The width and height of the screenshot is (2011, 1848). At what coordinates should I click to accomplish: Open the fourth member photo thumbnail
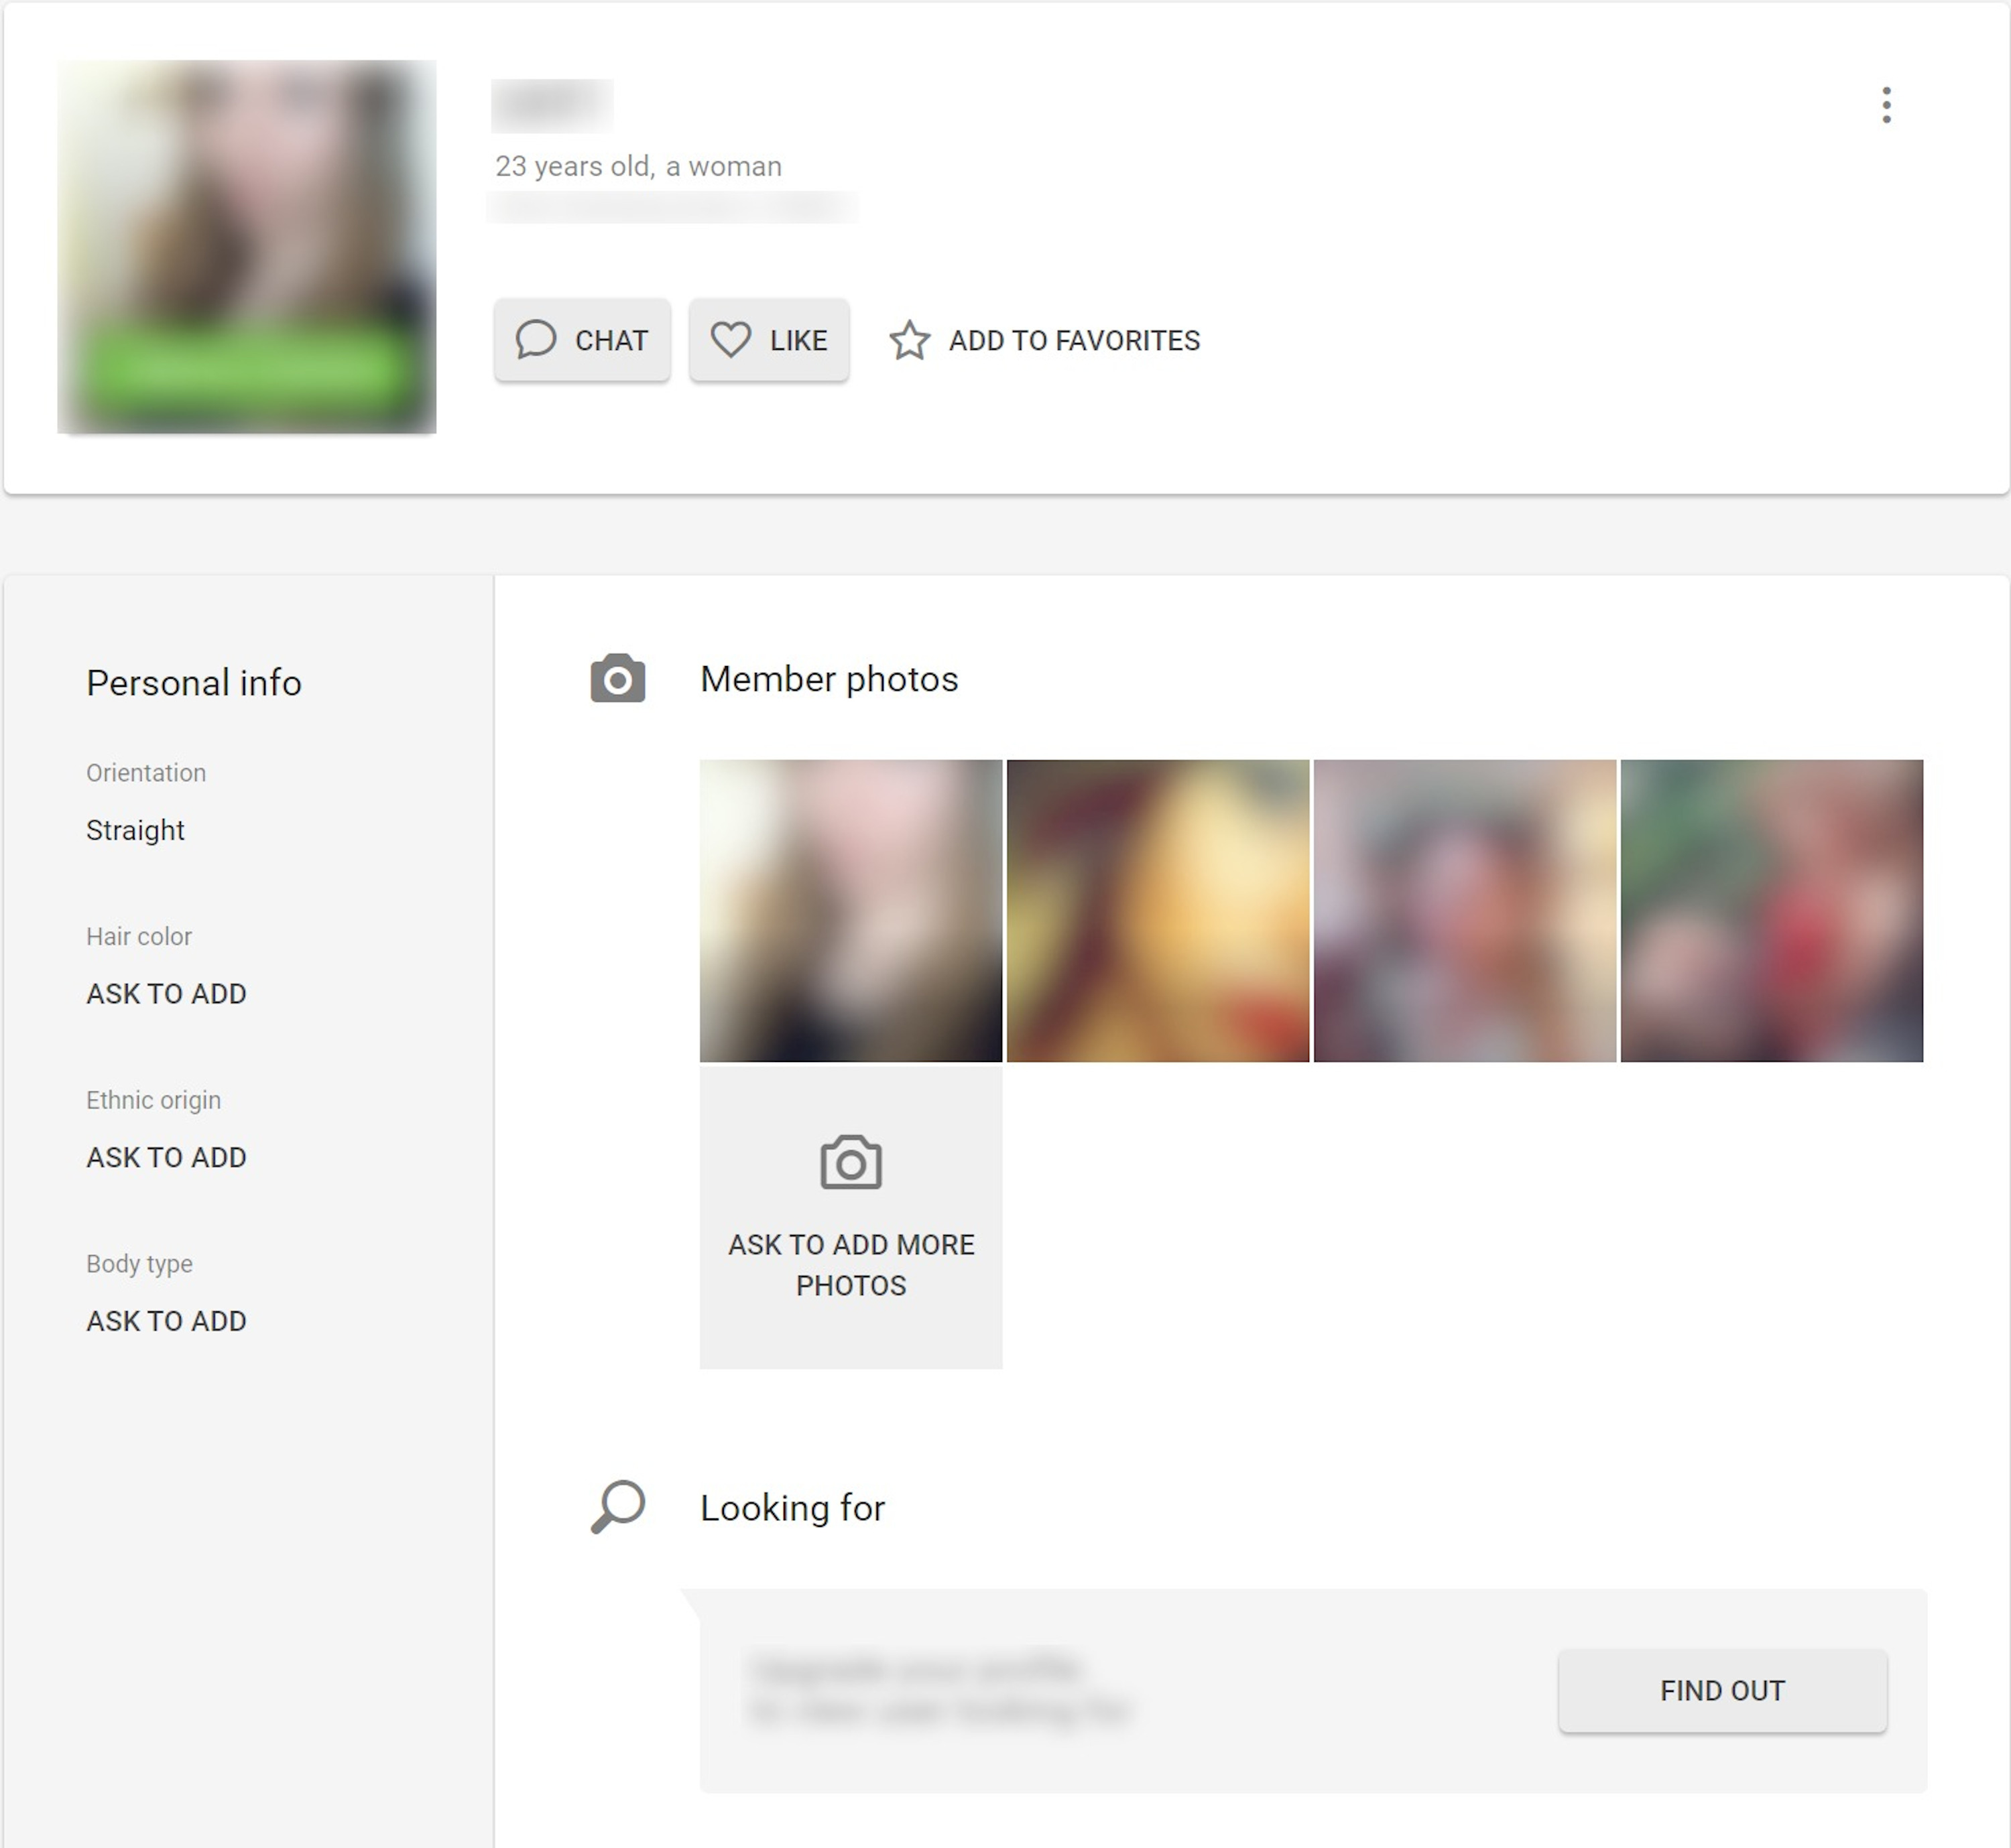pos(1771,910)
